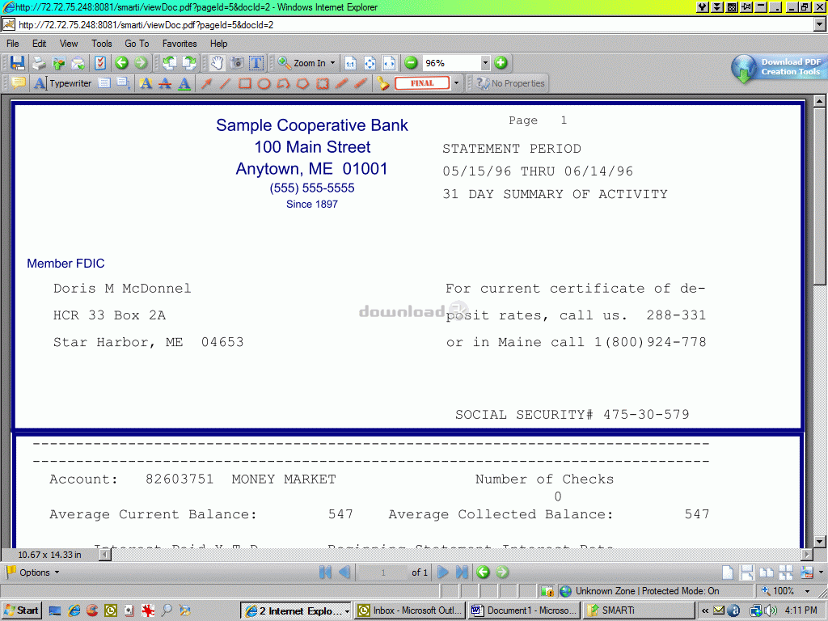Screen dimensions: 828x621
Task: Select the Callout annotation tool
Action: [124, 83]
